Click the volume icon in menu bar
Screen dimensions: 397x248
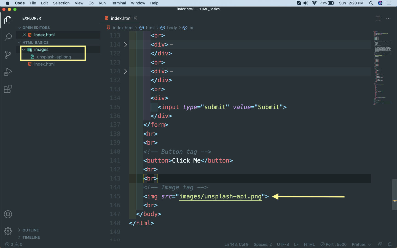point(306,3)
